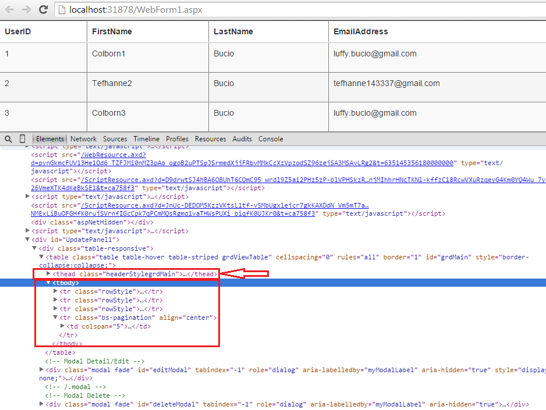
Task: Select the Timeline tab
Action: 146,139
